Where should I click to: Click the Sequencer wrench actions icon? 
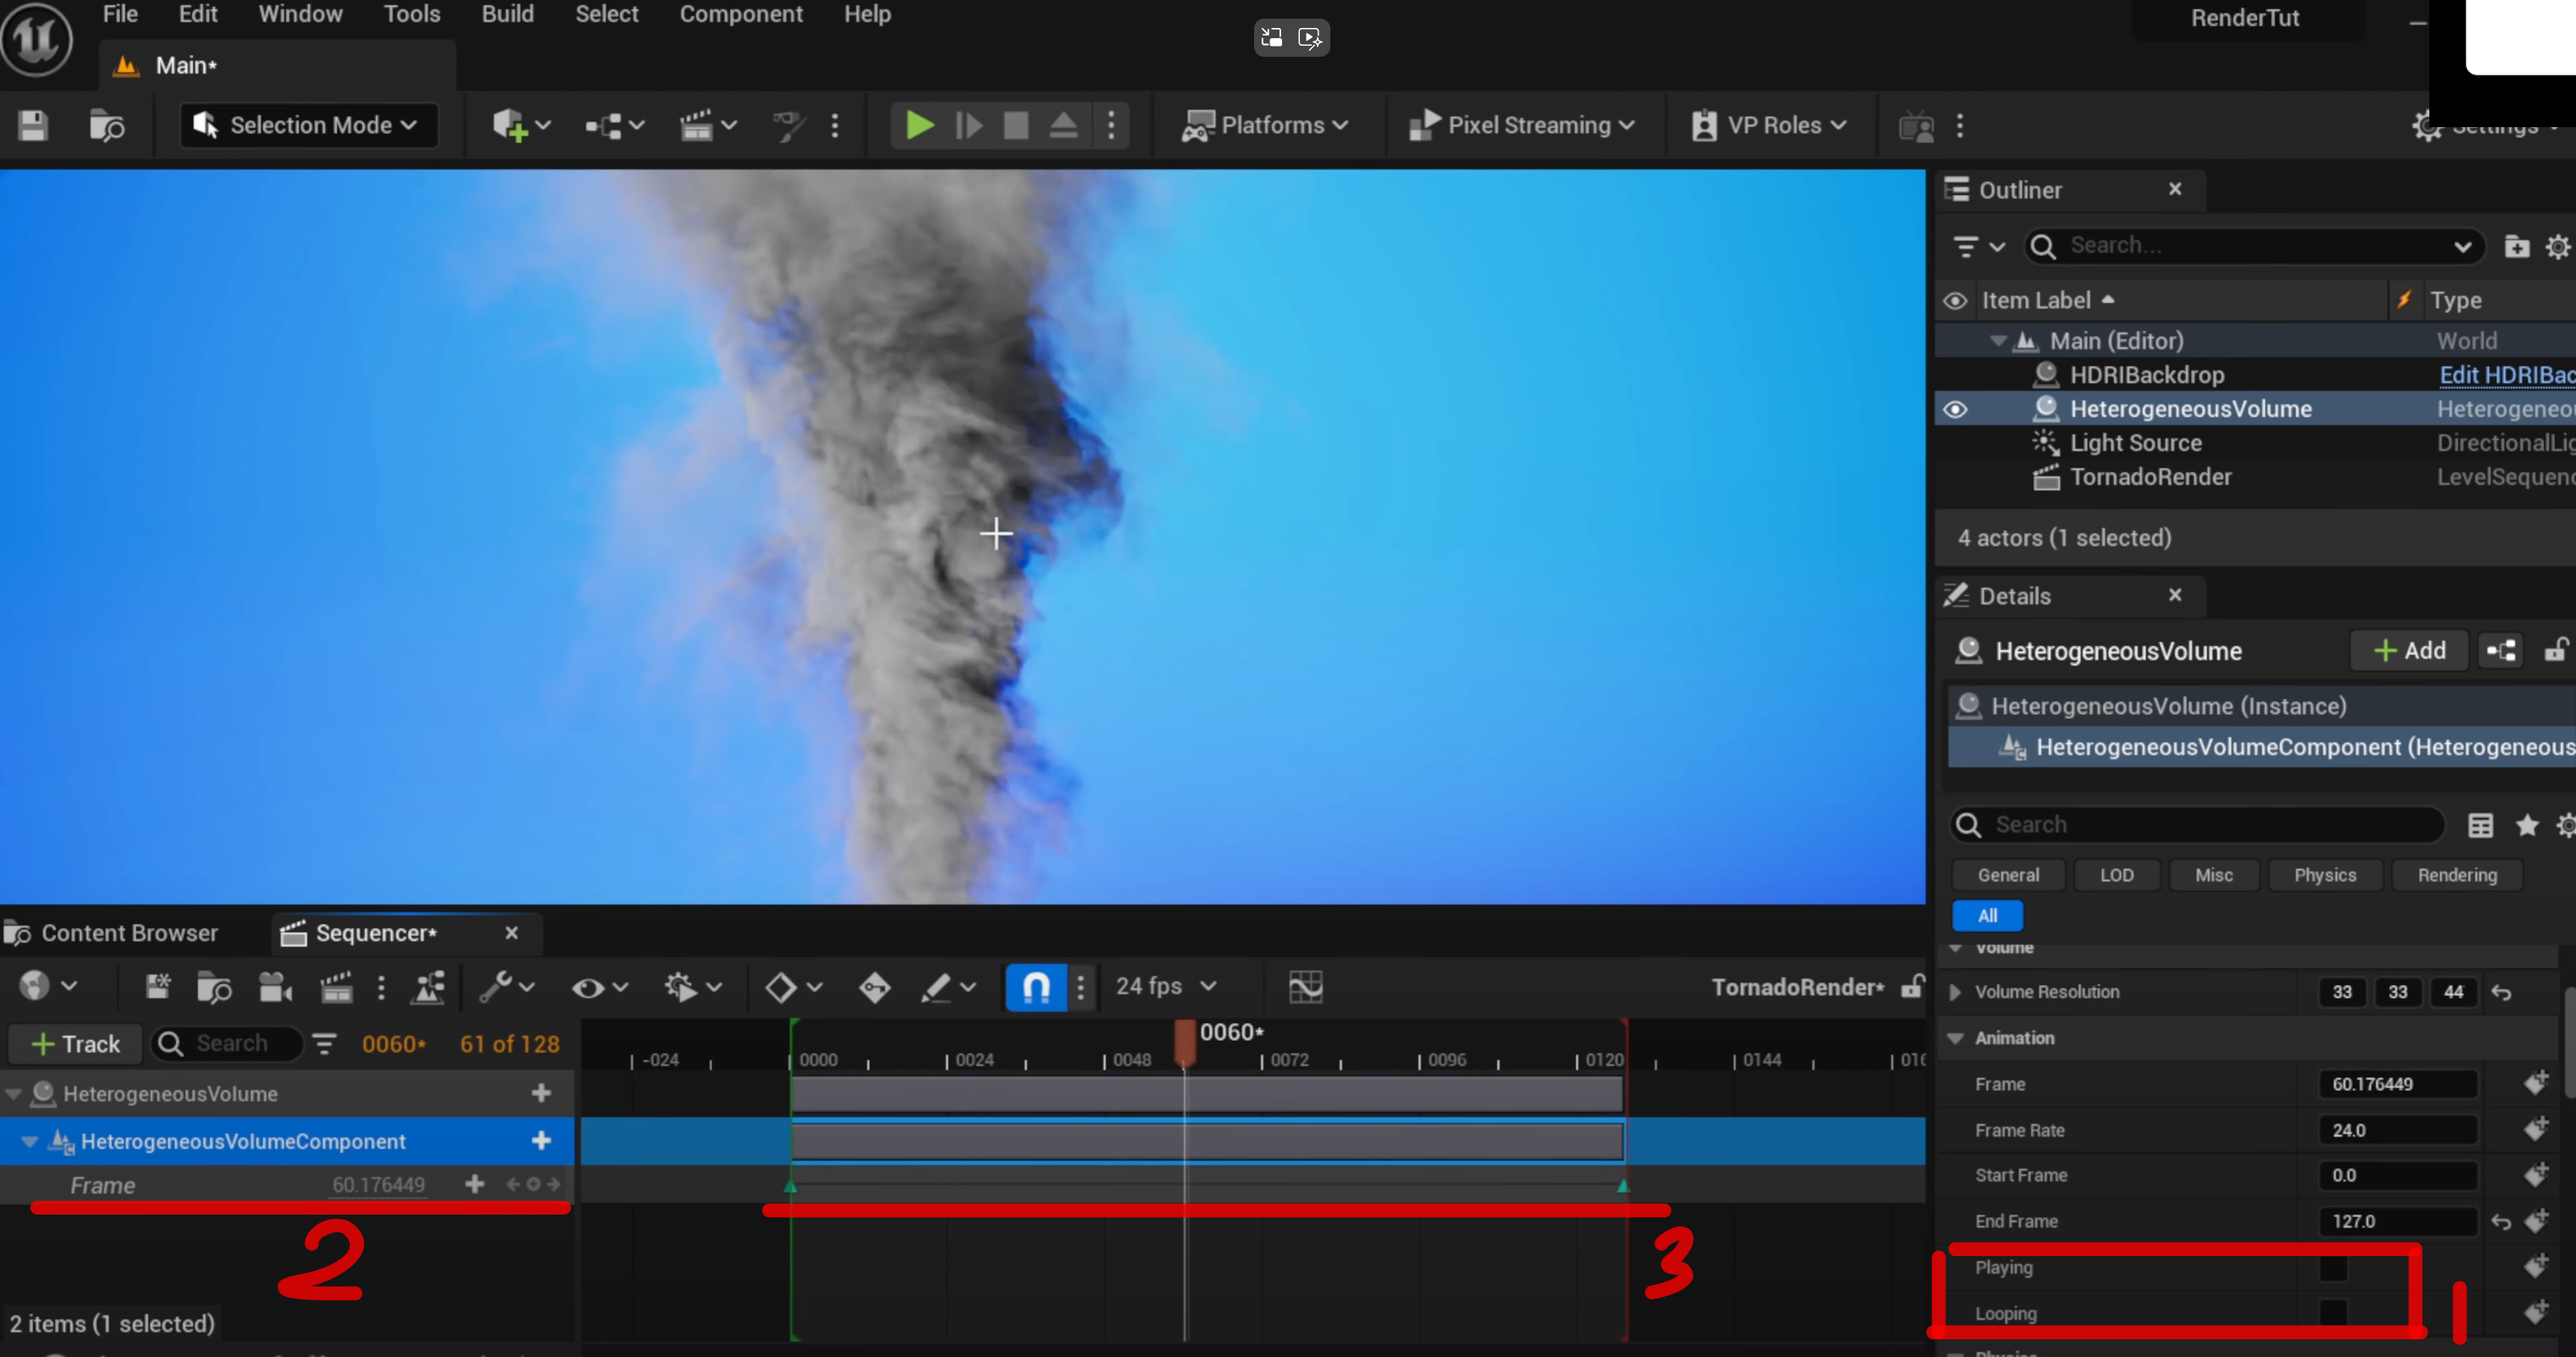point(496,987)
